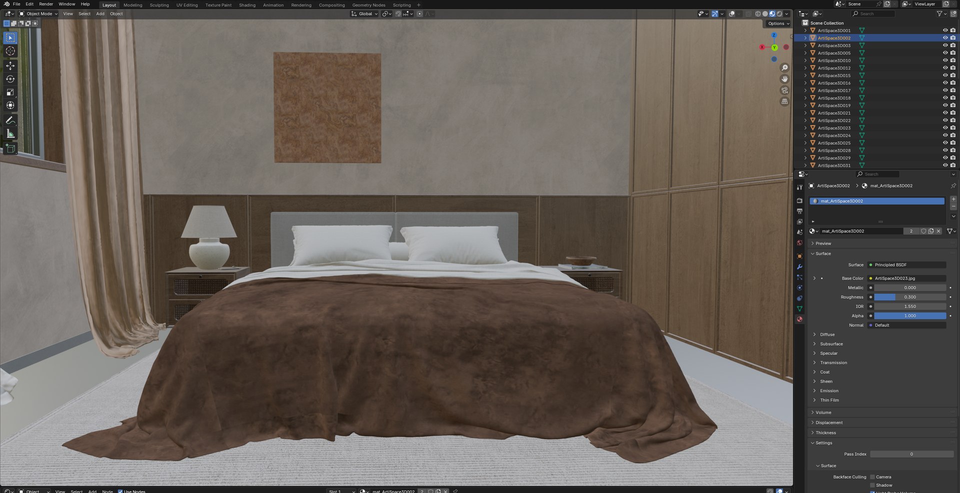Toggle visibility eye for ArtiSpace3D010
960x493 pixels.
[x=945, y=60]
